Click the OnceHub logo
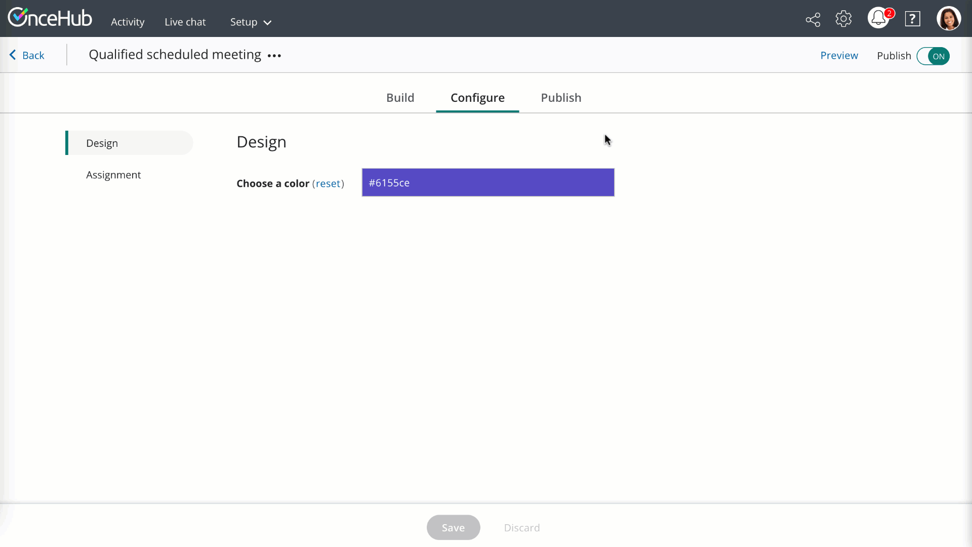The image size is (972, 547). point(50,18)
